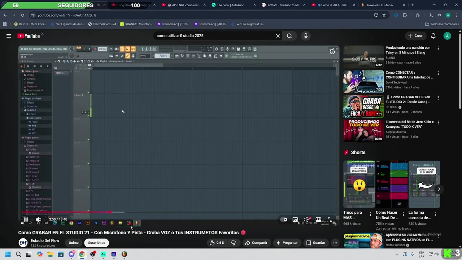
Task: Mute the video volume
Action: coord(38,219)
